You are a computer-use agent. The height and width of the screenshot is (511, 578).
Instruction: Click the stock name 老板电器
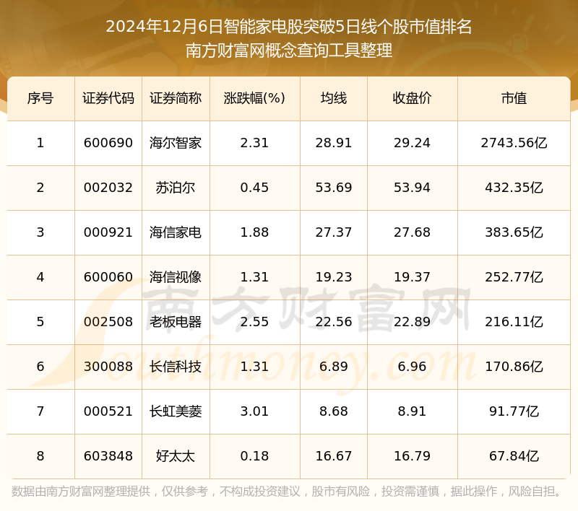pyautogui.click(x=176, y=322)
